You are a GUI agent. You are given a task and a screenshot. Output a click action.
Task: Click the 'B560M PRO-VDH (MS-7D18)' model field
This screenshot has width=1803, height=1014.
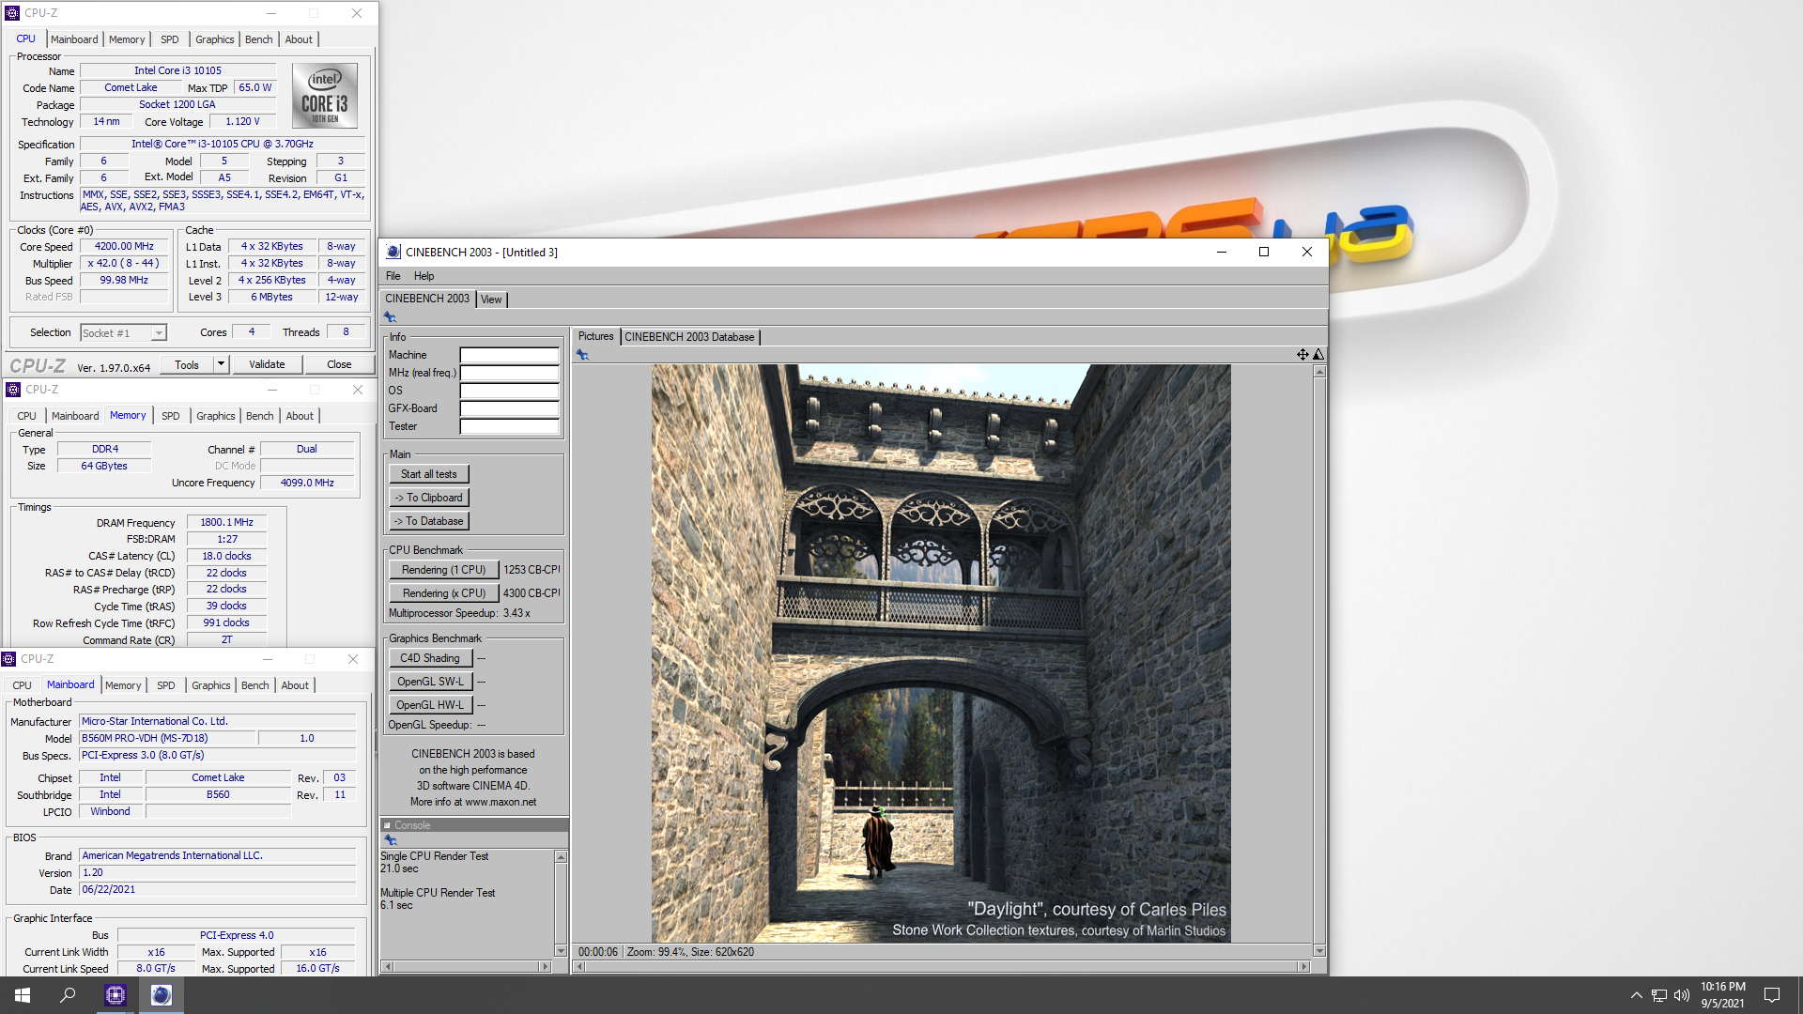click(167, 739)
